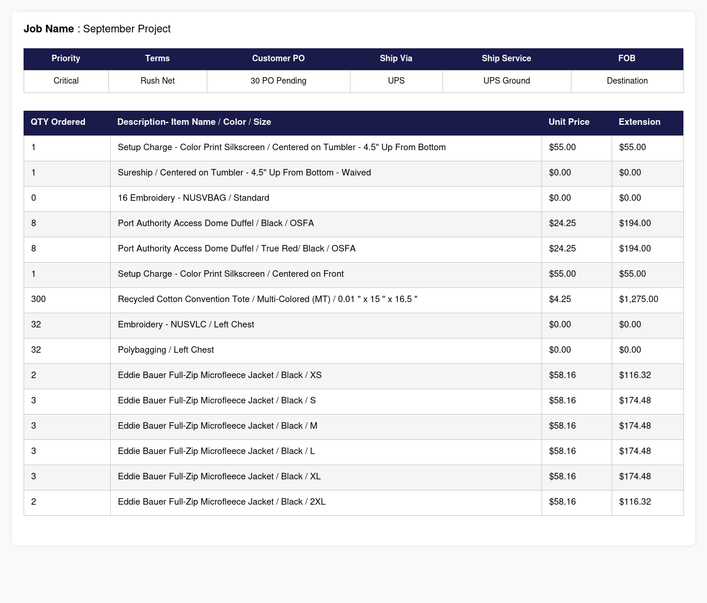The width and height of the screenshot is (707, 603).
Task: Click the Job Name September Project heading
Action: tap(97, 29)
